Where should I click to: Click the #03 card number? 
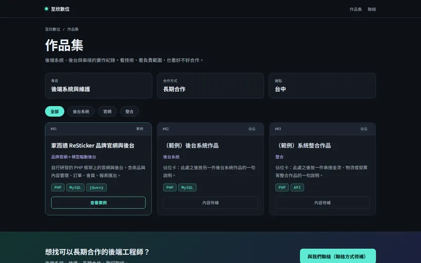[278, 129]
